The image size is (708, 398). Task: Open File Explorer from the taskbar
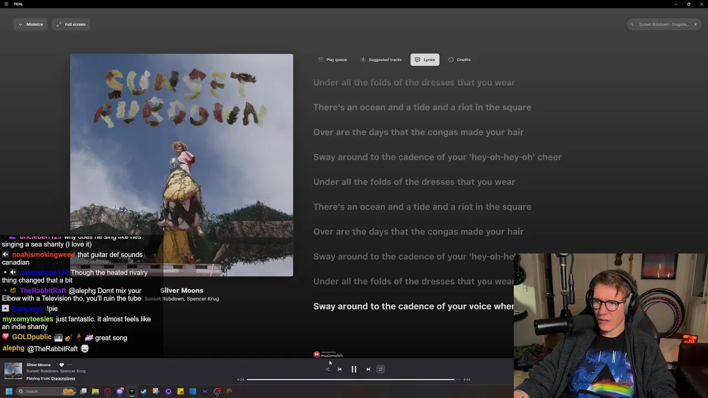point(95,391)
